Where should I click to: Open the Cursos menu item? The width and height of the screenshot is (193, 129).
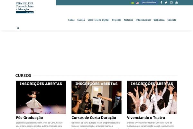(x=81, y=20)
